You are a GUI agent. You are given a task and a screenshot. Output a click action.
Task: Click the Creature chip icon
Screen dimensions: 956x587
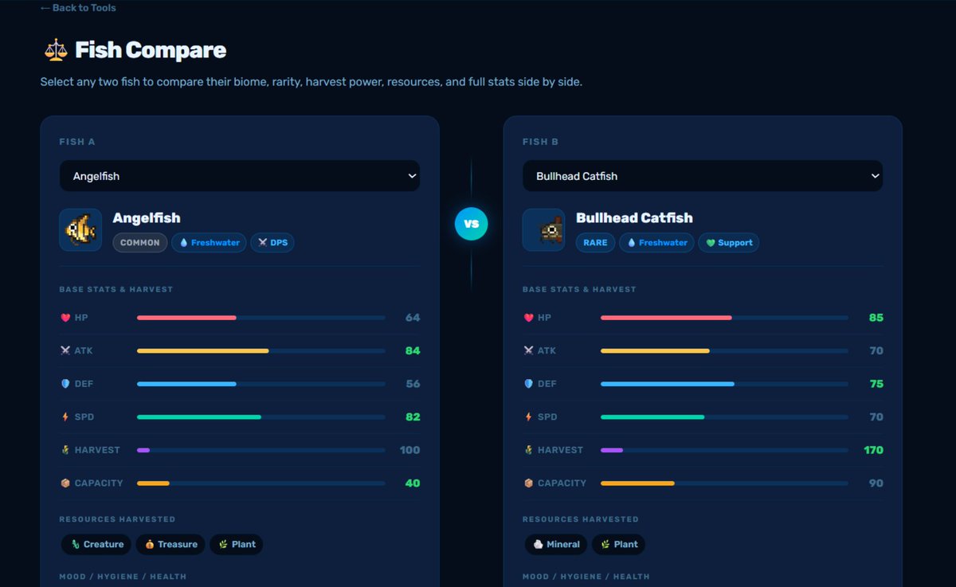click(76, 545)
